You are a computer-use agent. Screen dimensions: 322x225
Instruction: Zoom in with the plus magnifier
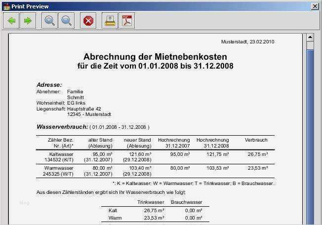49,21
